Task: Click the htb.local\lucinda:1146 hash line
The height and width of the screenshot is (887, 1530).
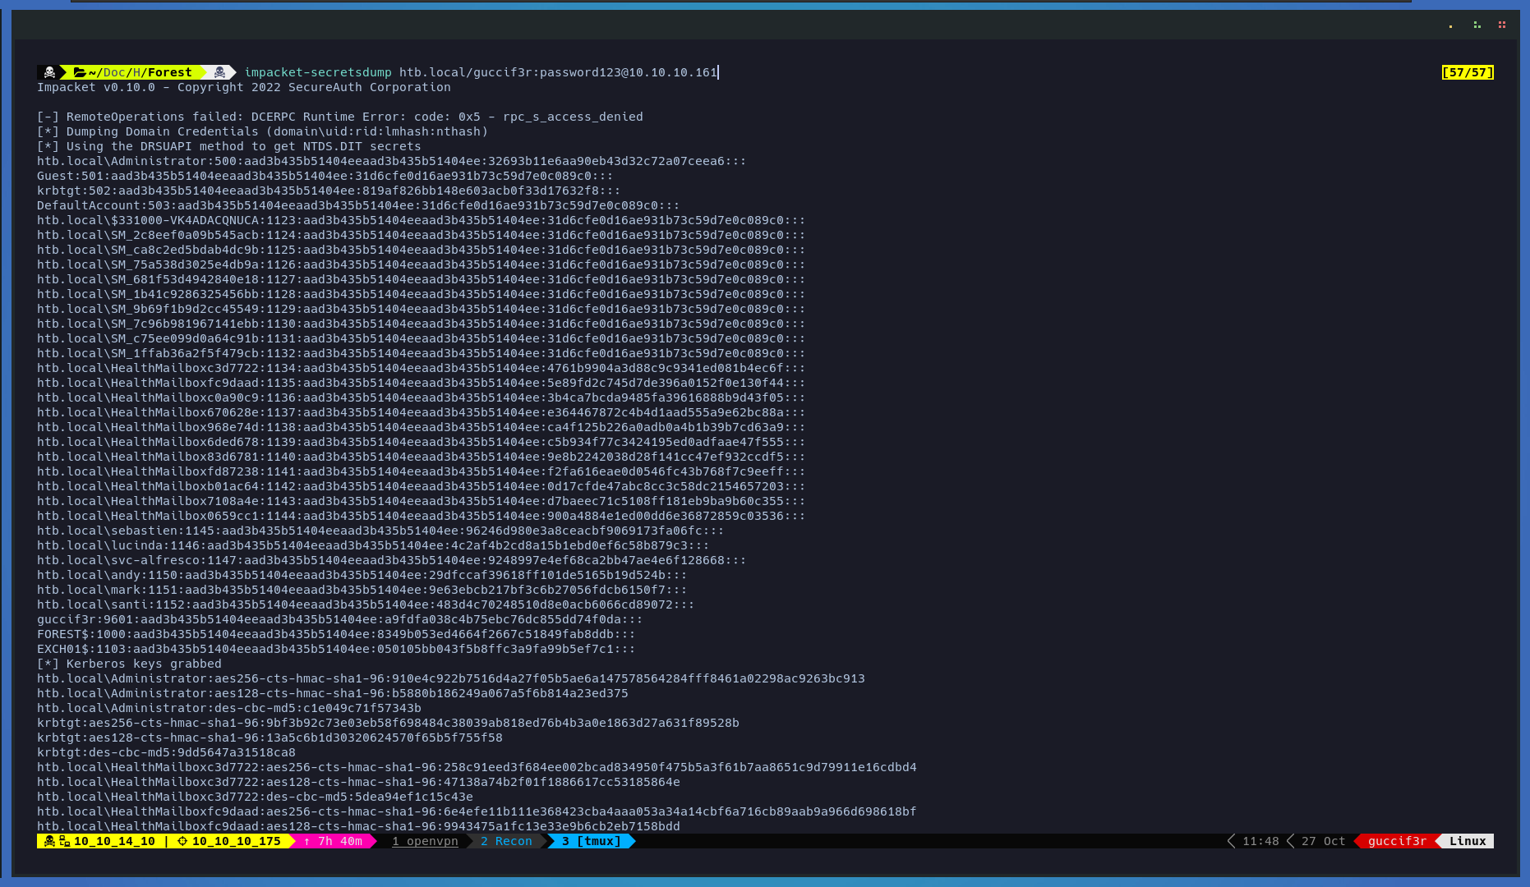Action: (373, 545)
